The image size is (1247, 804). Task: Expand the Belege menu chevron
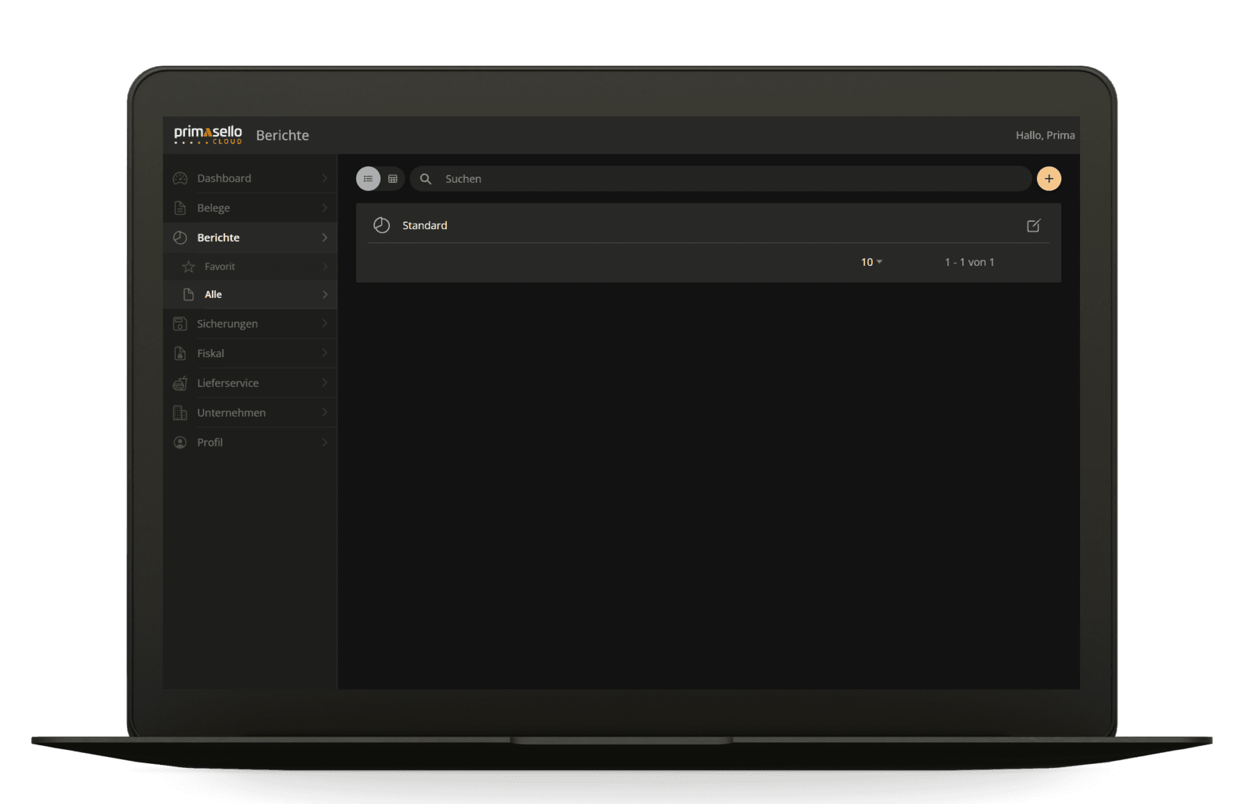(x=324, y=208)
